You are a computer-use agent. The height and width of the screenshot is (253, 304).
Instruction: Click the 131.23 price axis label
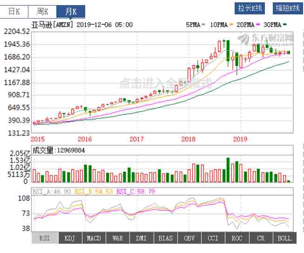tap(19, 133)
